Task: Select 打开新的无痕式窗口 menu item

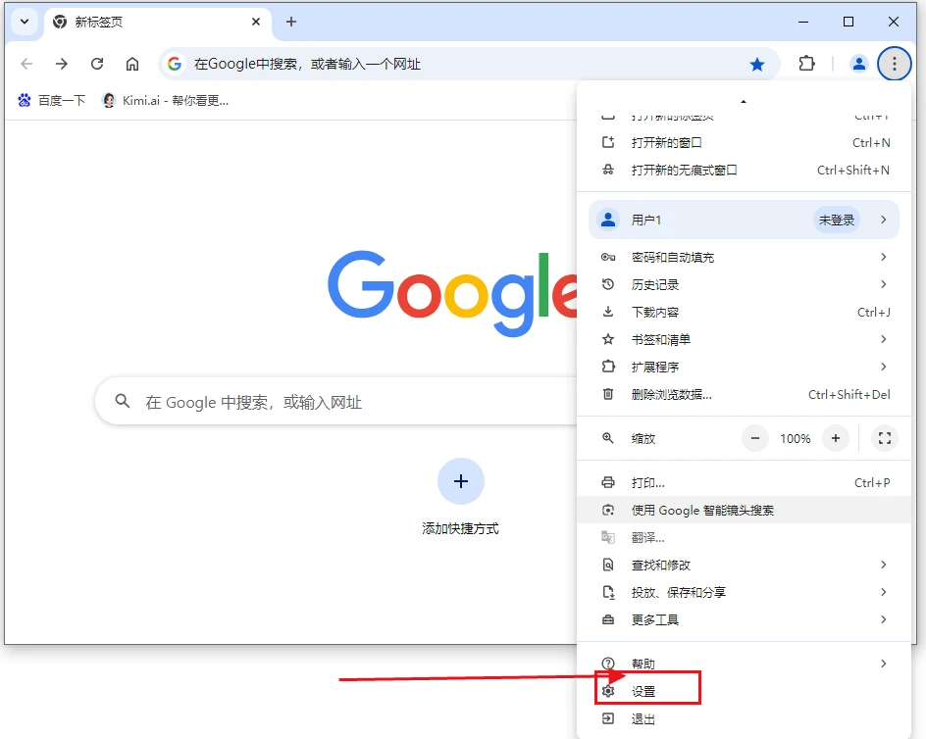Action: [x=745, y=170]
